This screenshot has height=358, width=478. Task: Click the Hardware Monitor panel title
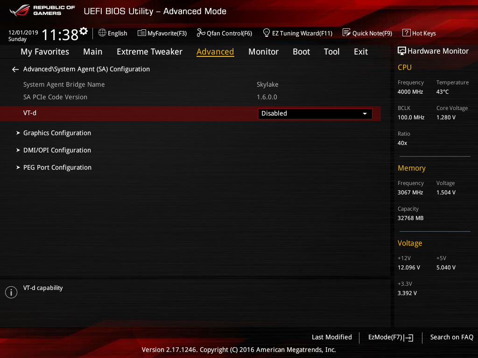pyautogui.click(x=438, y=51)
